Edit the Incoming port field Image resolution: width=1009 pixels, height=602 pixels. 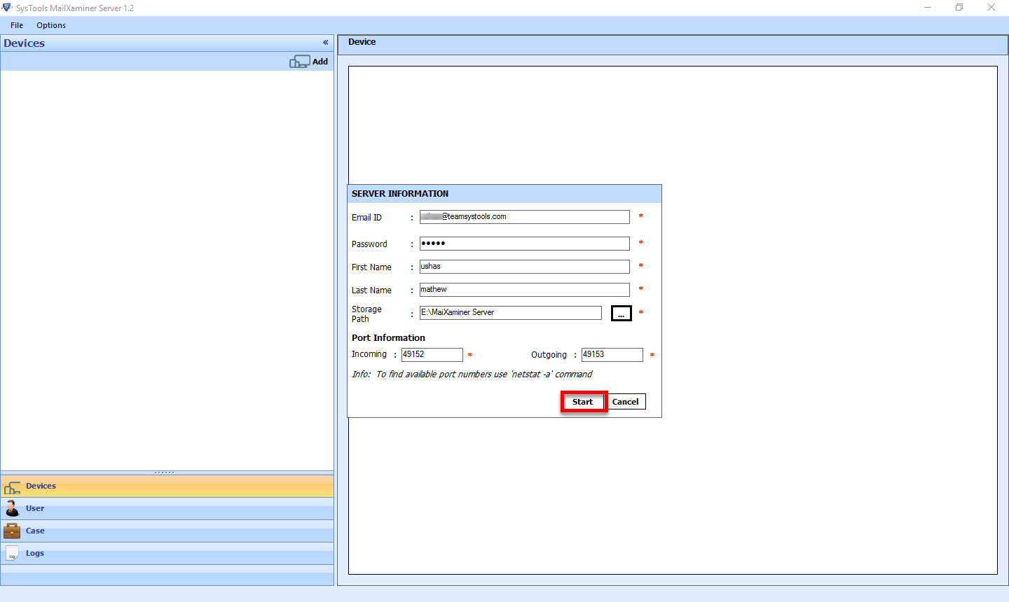pos(432,355)
